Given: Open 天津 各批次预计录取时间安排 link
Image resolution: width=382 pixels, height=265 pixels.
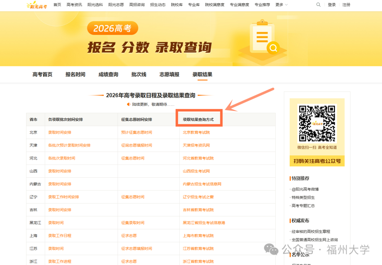Looking at the screenshot, I should tap(69, 145).
